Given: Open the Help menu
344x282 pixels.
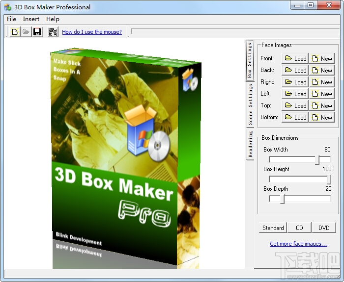Looking at the screenshot, I should [53, 19].
